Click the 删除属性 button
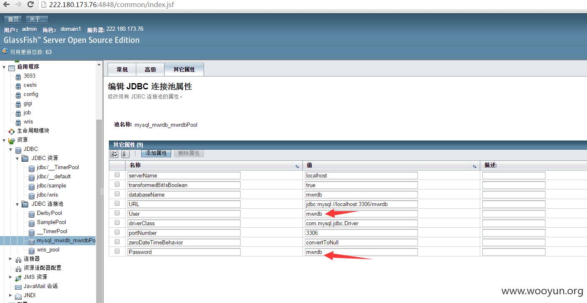Image resolution: width=587 pixels, height=303 pixels. coord(189,153)
